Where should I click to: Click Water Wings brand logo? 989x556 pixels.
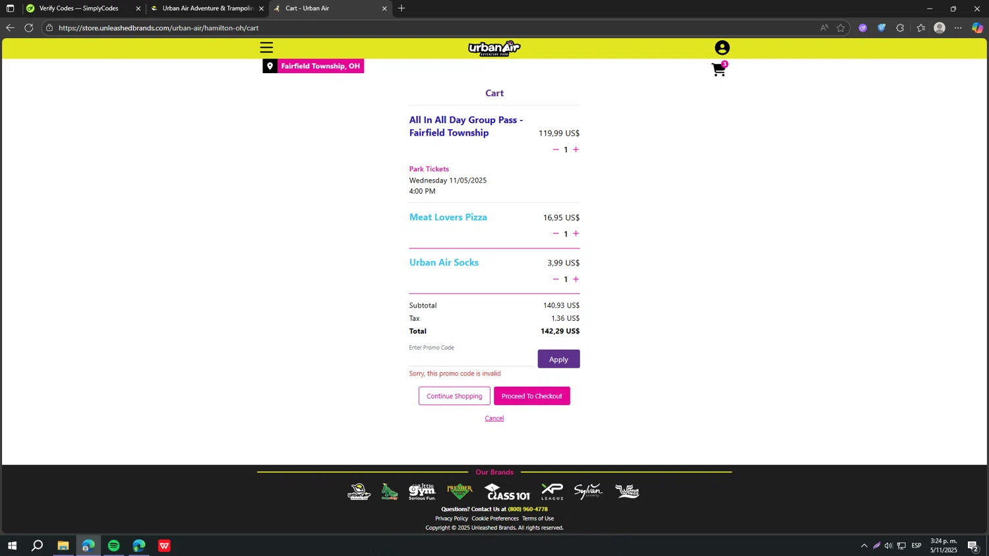pos(628,491)
